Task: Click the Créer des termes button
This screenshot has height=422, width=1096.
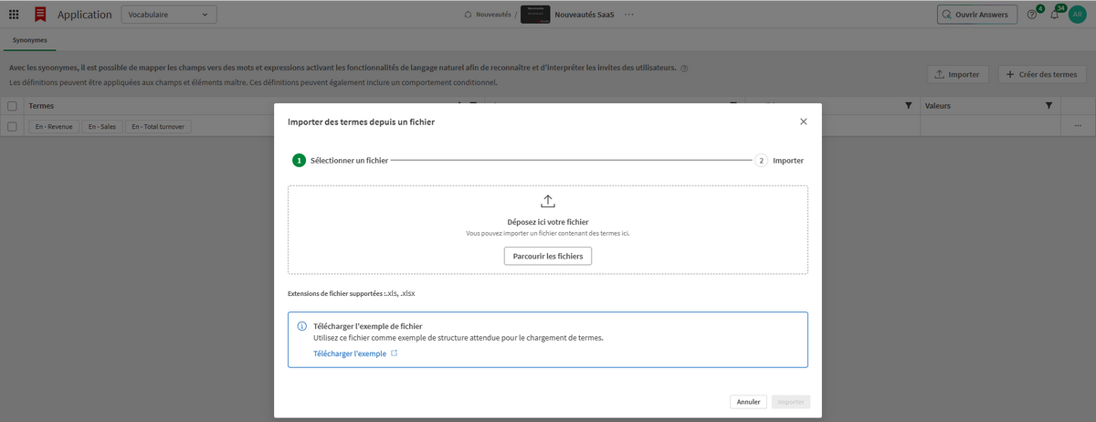Action: [1041, 74]
